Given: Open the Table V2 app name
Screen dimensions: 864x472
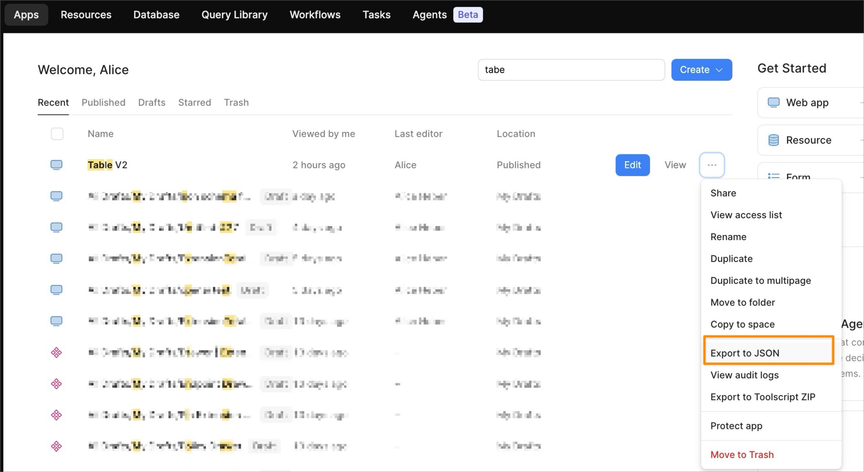Looking at the screenshot, I should [107, 165].
